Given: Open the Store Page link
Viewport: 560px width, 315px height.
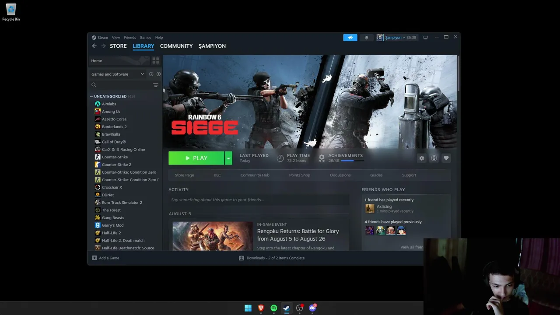Looking at the screenshot, I should [x=185, y=175].
